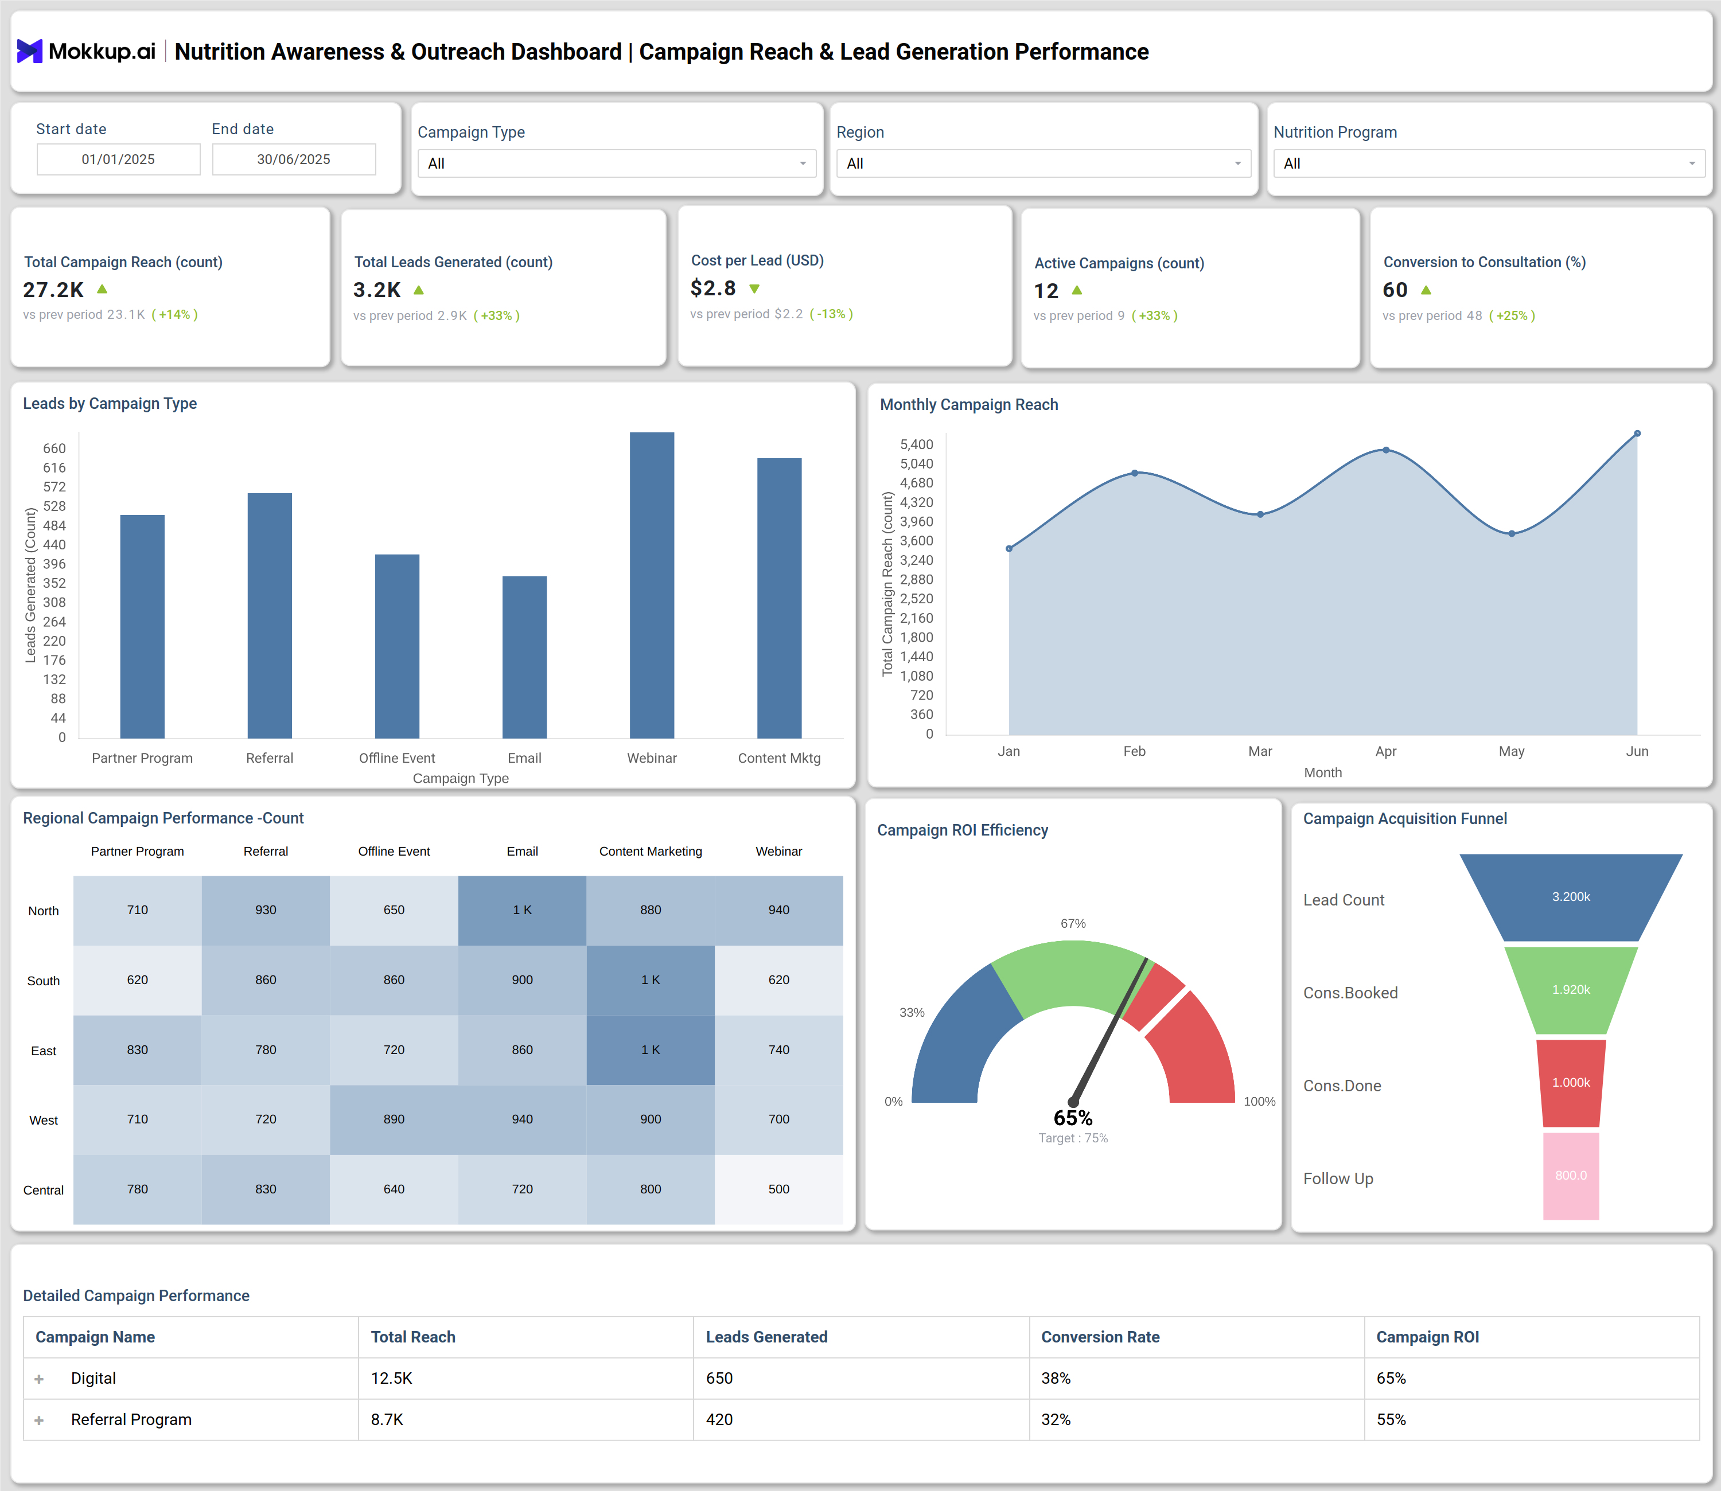Click South Content Marketing cell 1 K
Image resolution: width=1721 pixels, height=1491 pixels.
(x=651, y=980)
